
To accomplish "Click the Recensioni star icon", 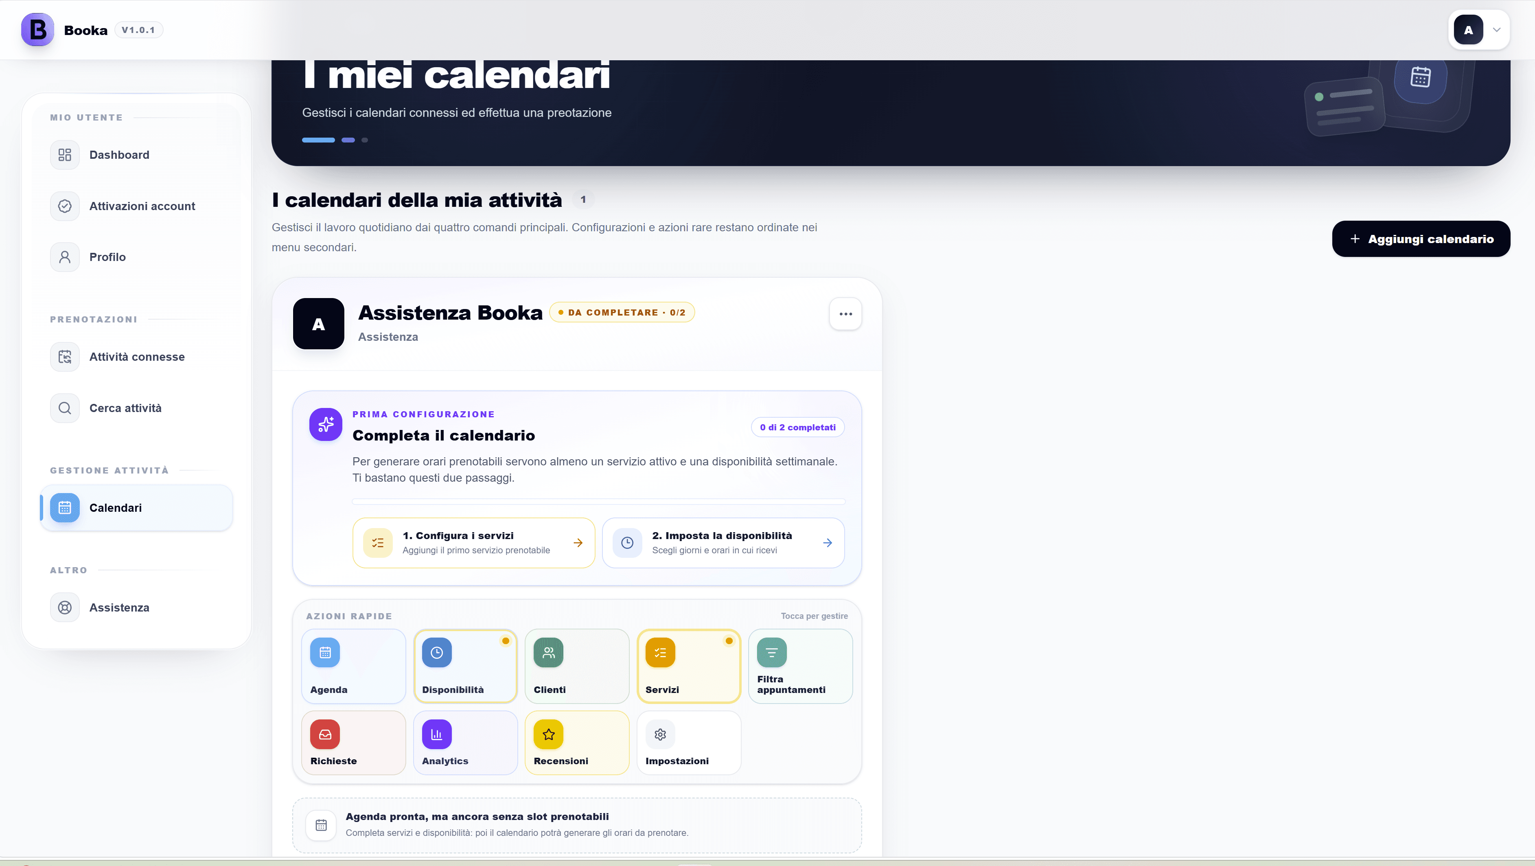I will tap(548, 734).
